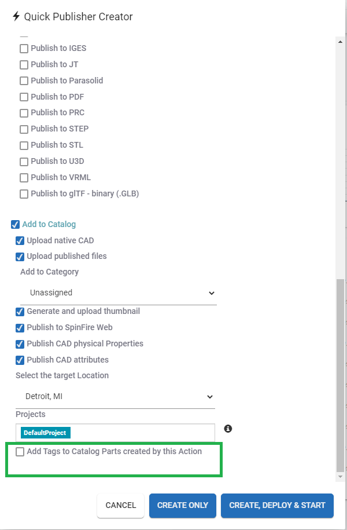This screenshot has height=530, width=347.
Task: Expand Unassigned dropdown chevron arrow
Action: 212,293
